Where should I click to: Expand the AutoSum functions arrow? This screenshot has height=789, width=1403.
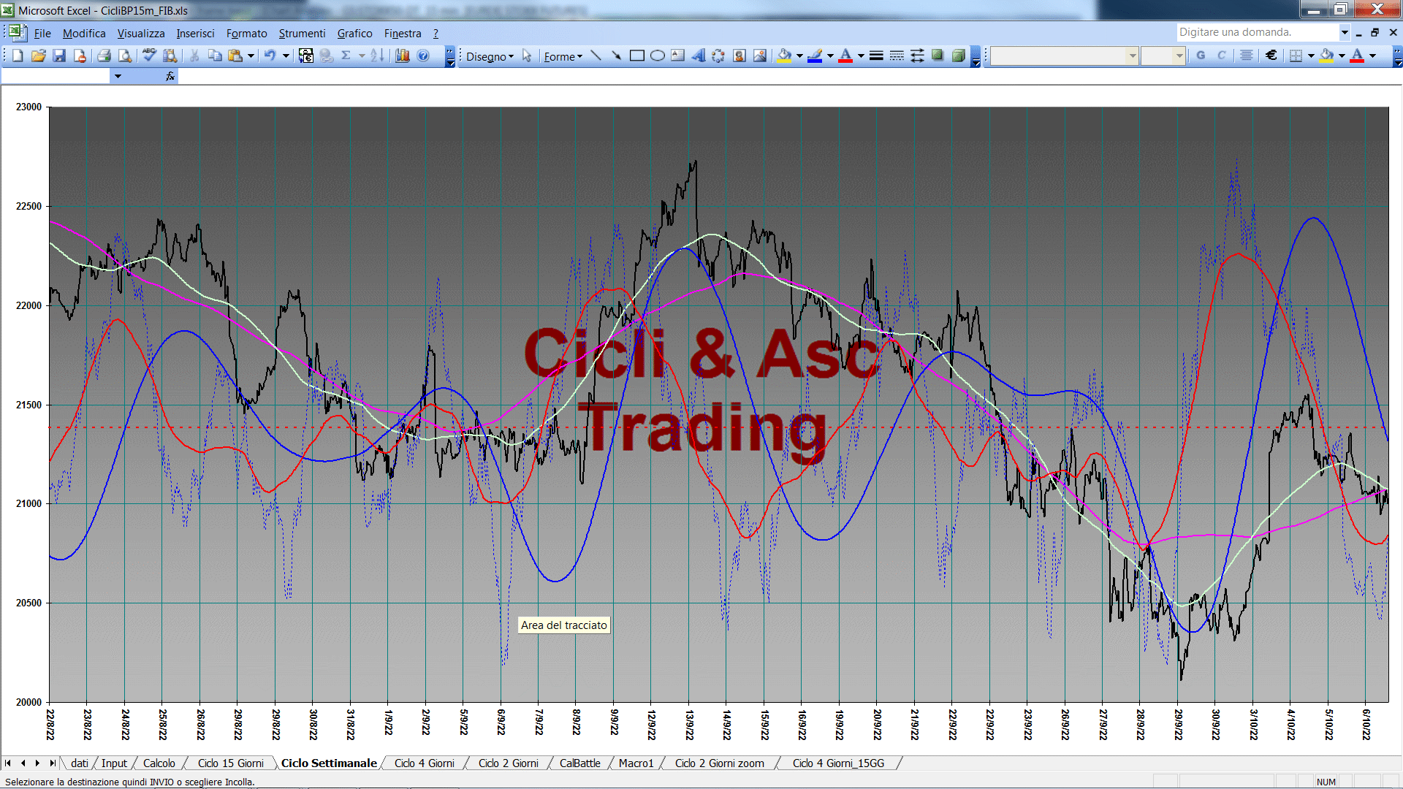click(362, 56)
